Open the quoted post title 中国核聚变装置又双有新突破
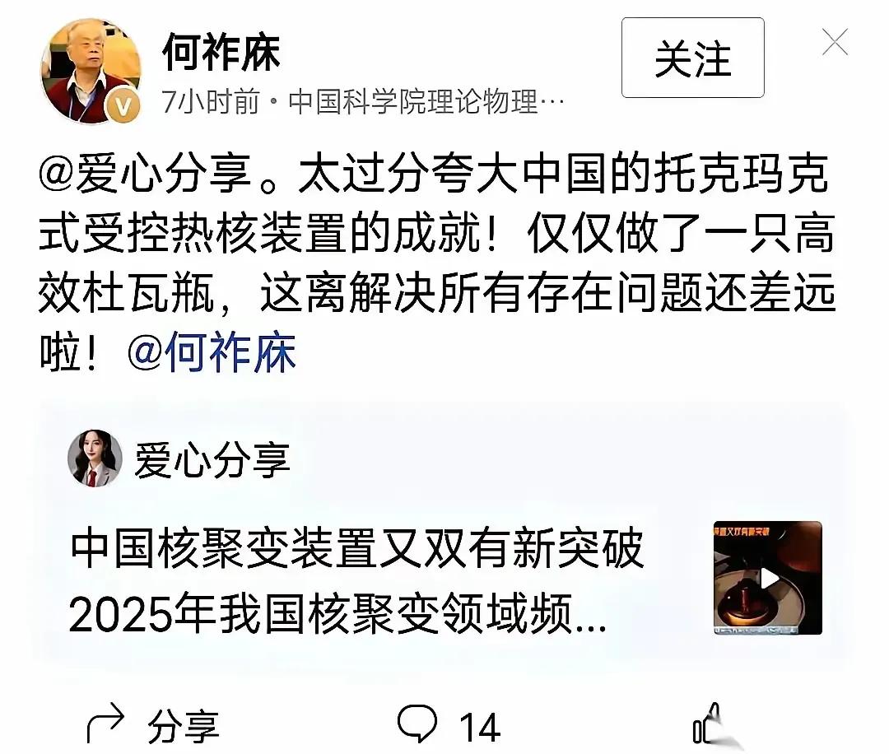889x754 pixels. pos(357,548)
